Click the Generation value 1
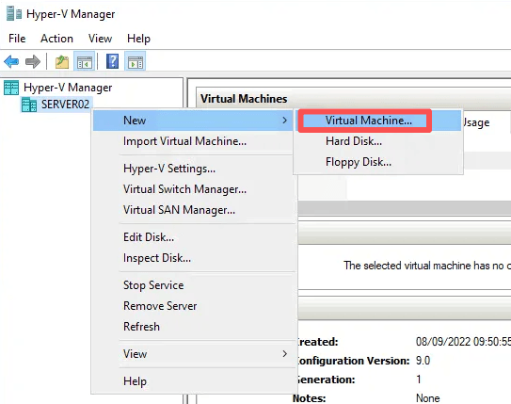This screenshot has height=404, width=511. tap(419, 380)
